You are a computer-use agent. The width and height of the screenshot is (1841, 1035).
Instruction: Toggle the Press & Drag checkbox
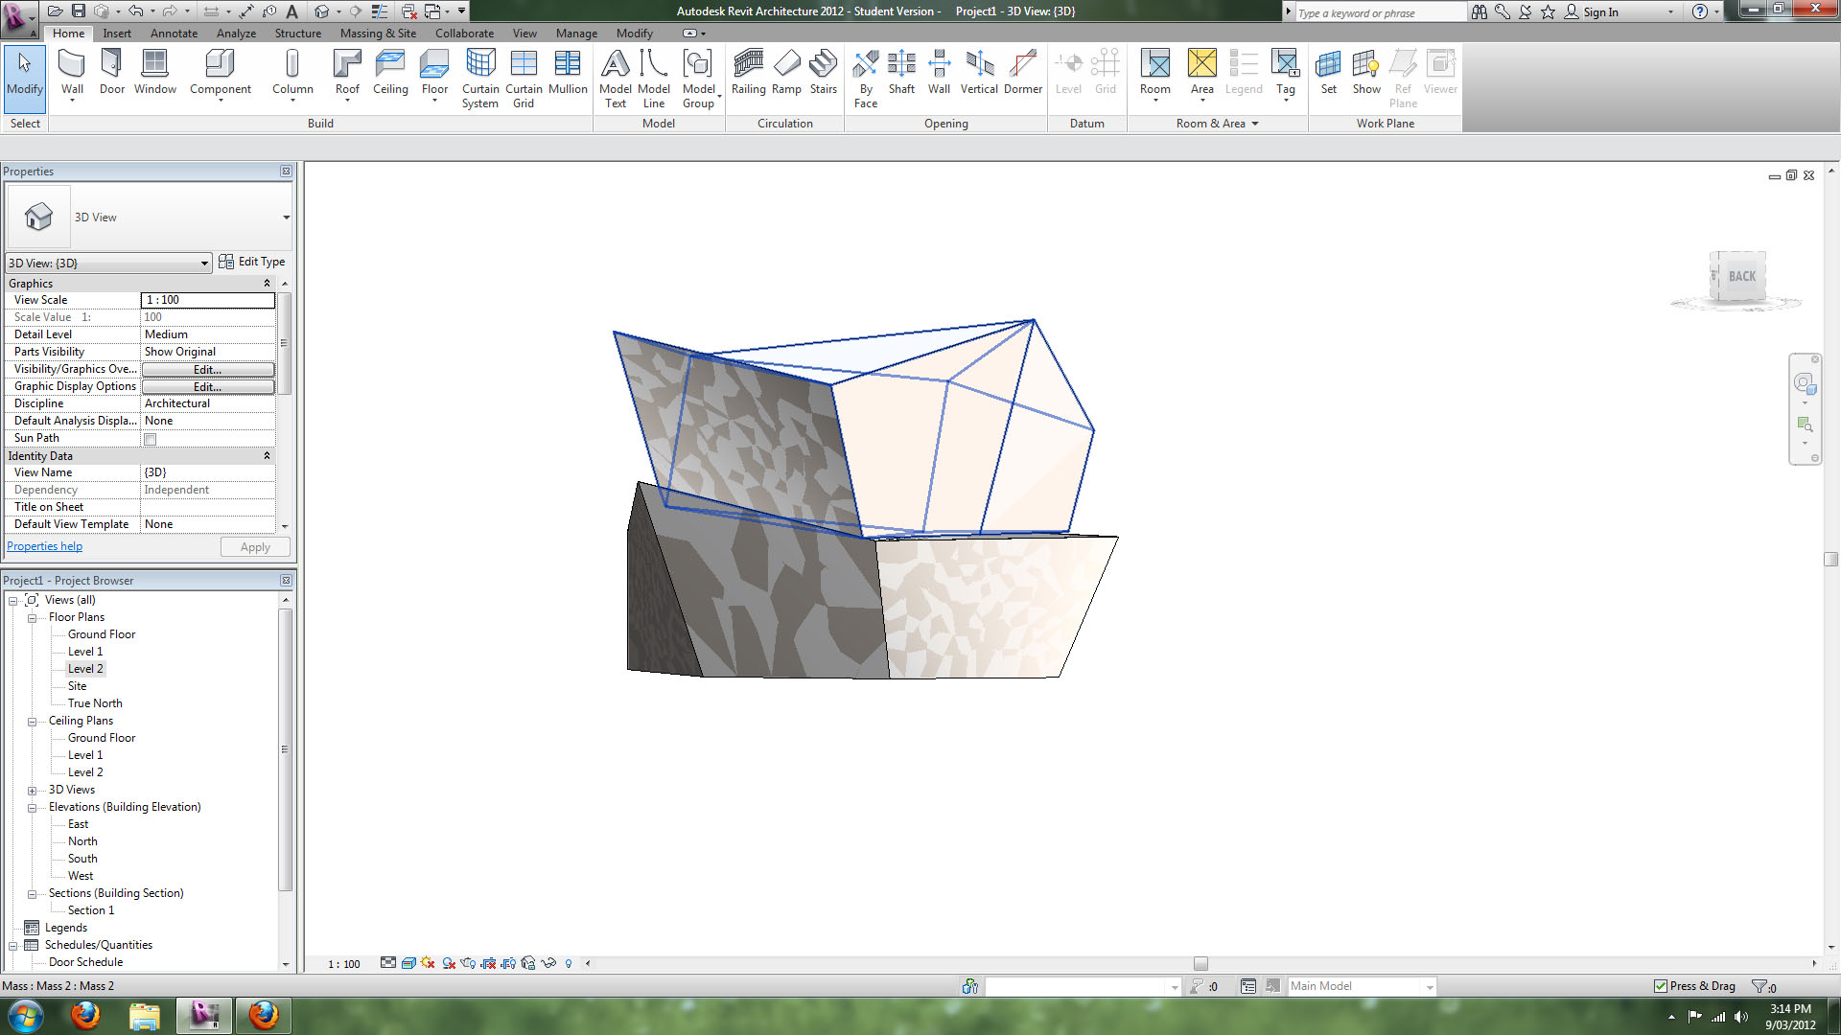[x=1661, y=986]
